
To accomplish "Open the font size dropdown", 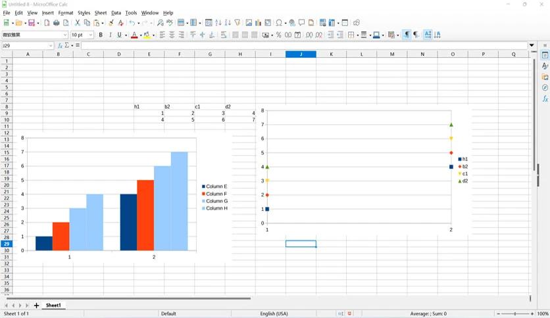I will (91, 35).
